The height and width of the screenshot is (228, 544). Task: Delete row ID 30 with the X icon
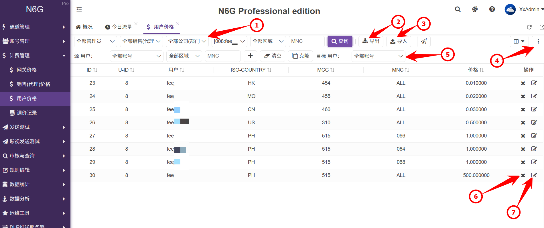click(523, 175)
